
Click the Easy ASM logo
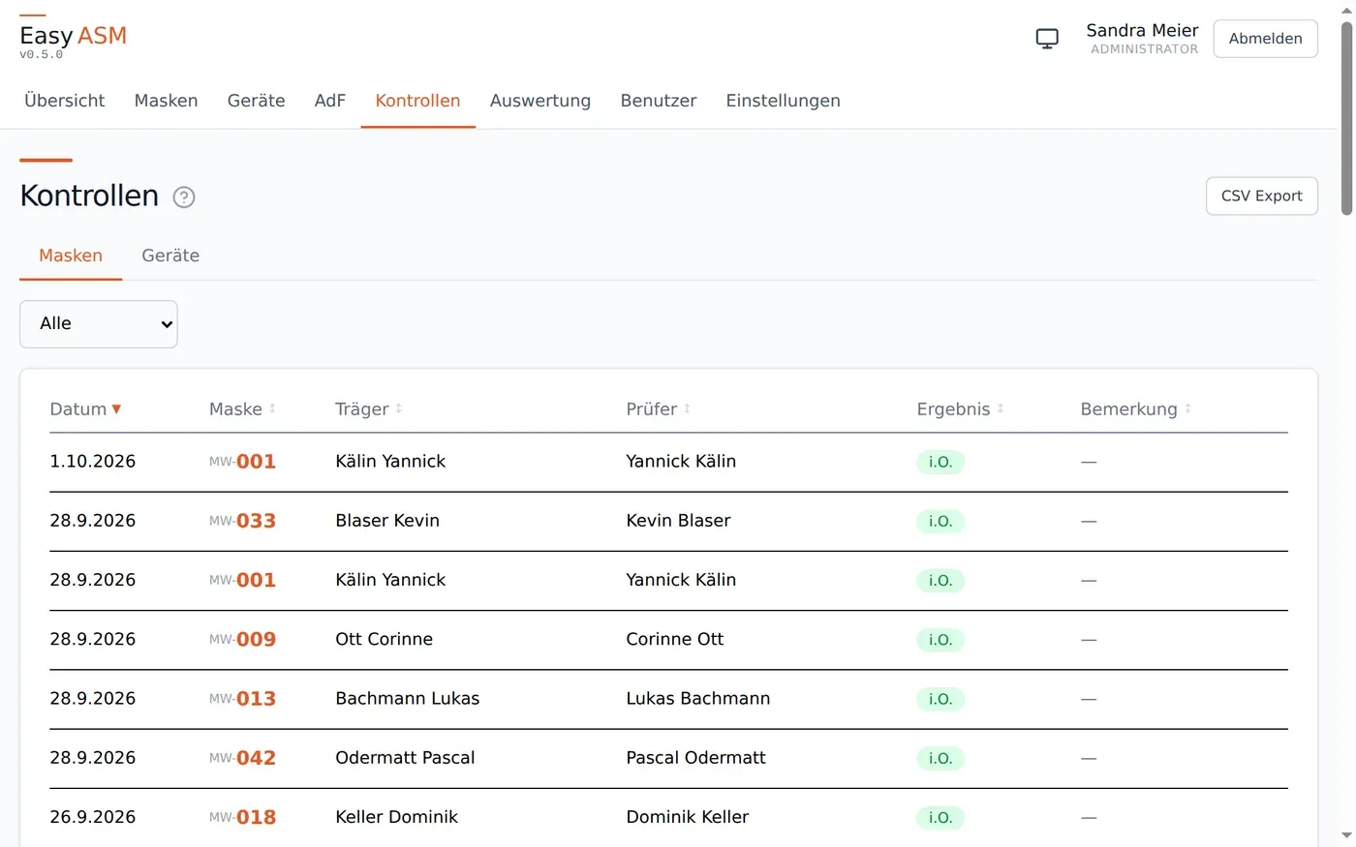(74, 36)
